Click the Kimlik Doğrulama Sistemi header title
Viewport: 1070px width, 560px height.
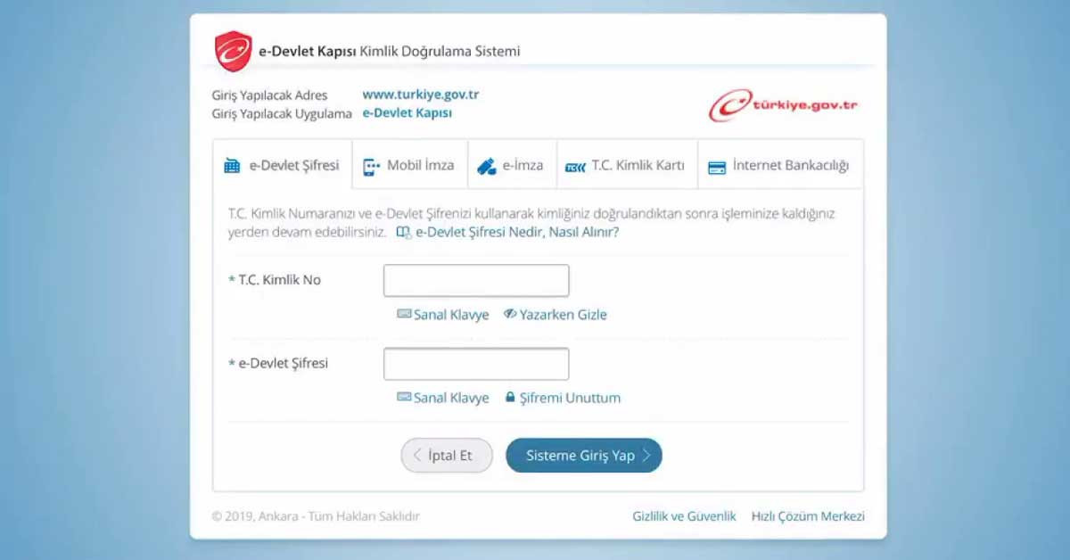coord(440,51)
